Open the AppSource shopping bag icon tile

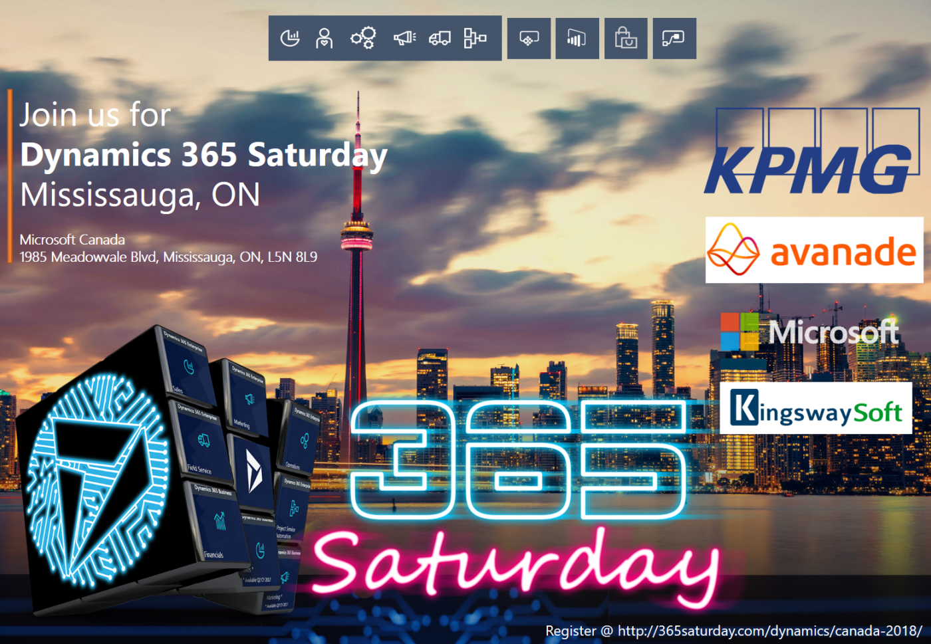(625, 39)
